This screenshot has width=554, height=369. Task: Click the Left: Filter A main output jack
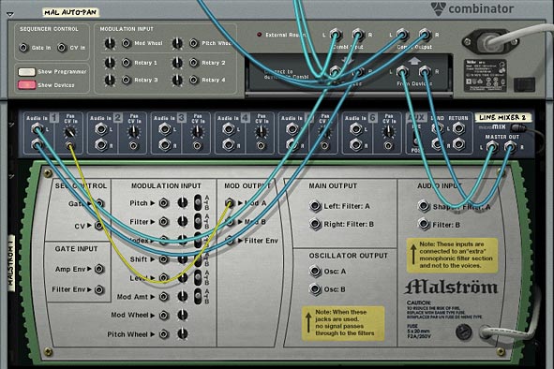(x=314, y=206)
